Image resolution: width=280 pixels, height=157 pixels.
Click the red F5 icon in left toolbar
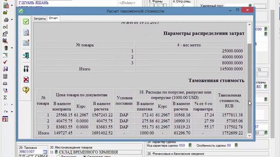pyautogui.click(x=5, y=119)
